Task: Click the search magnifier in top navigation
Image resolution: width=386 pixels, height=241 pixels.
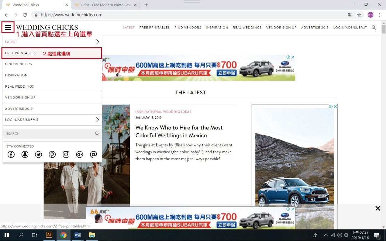Action: (x=374, y=28)
